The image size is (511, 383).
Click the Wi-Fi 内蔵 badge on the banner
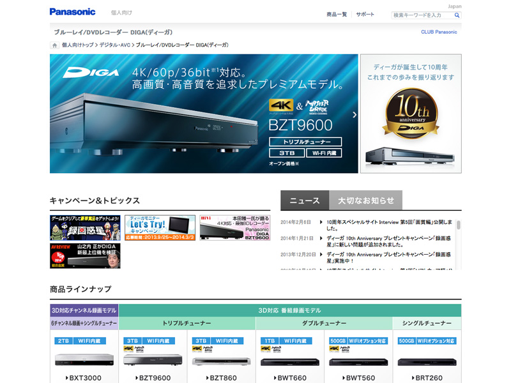[324, 153]
